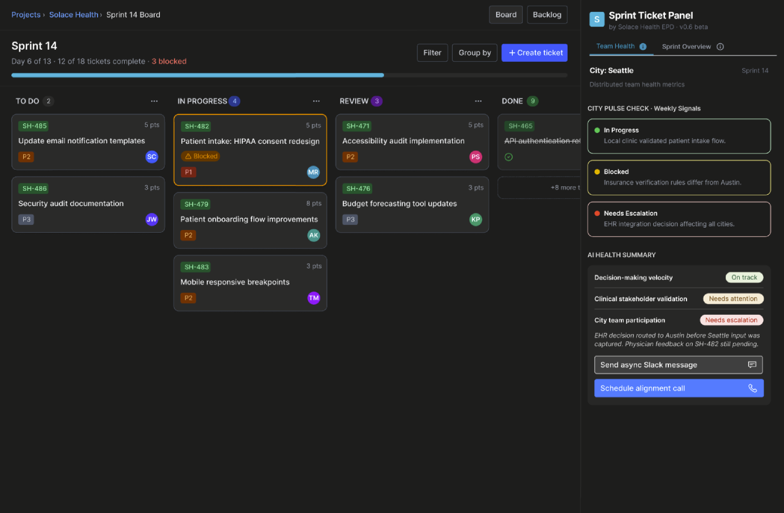
Task: Click the Blocked warning badge on SH-482
Action: [x=201, y=156]
